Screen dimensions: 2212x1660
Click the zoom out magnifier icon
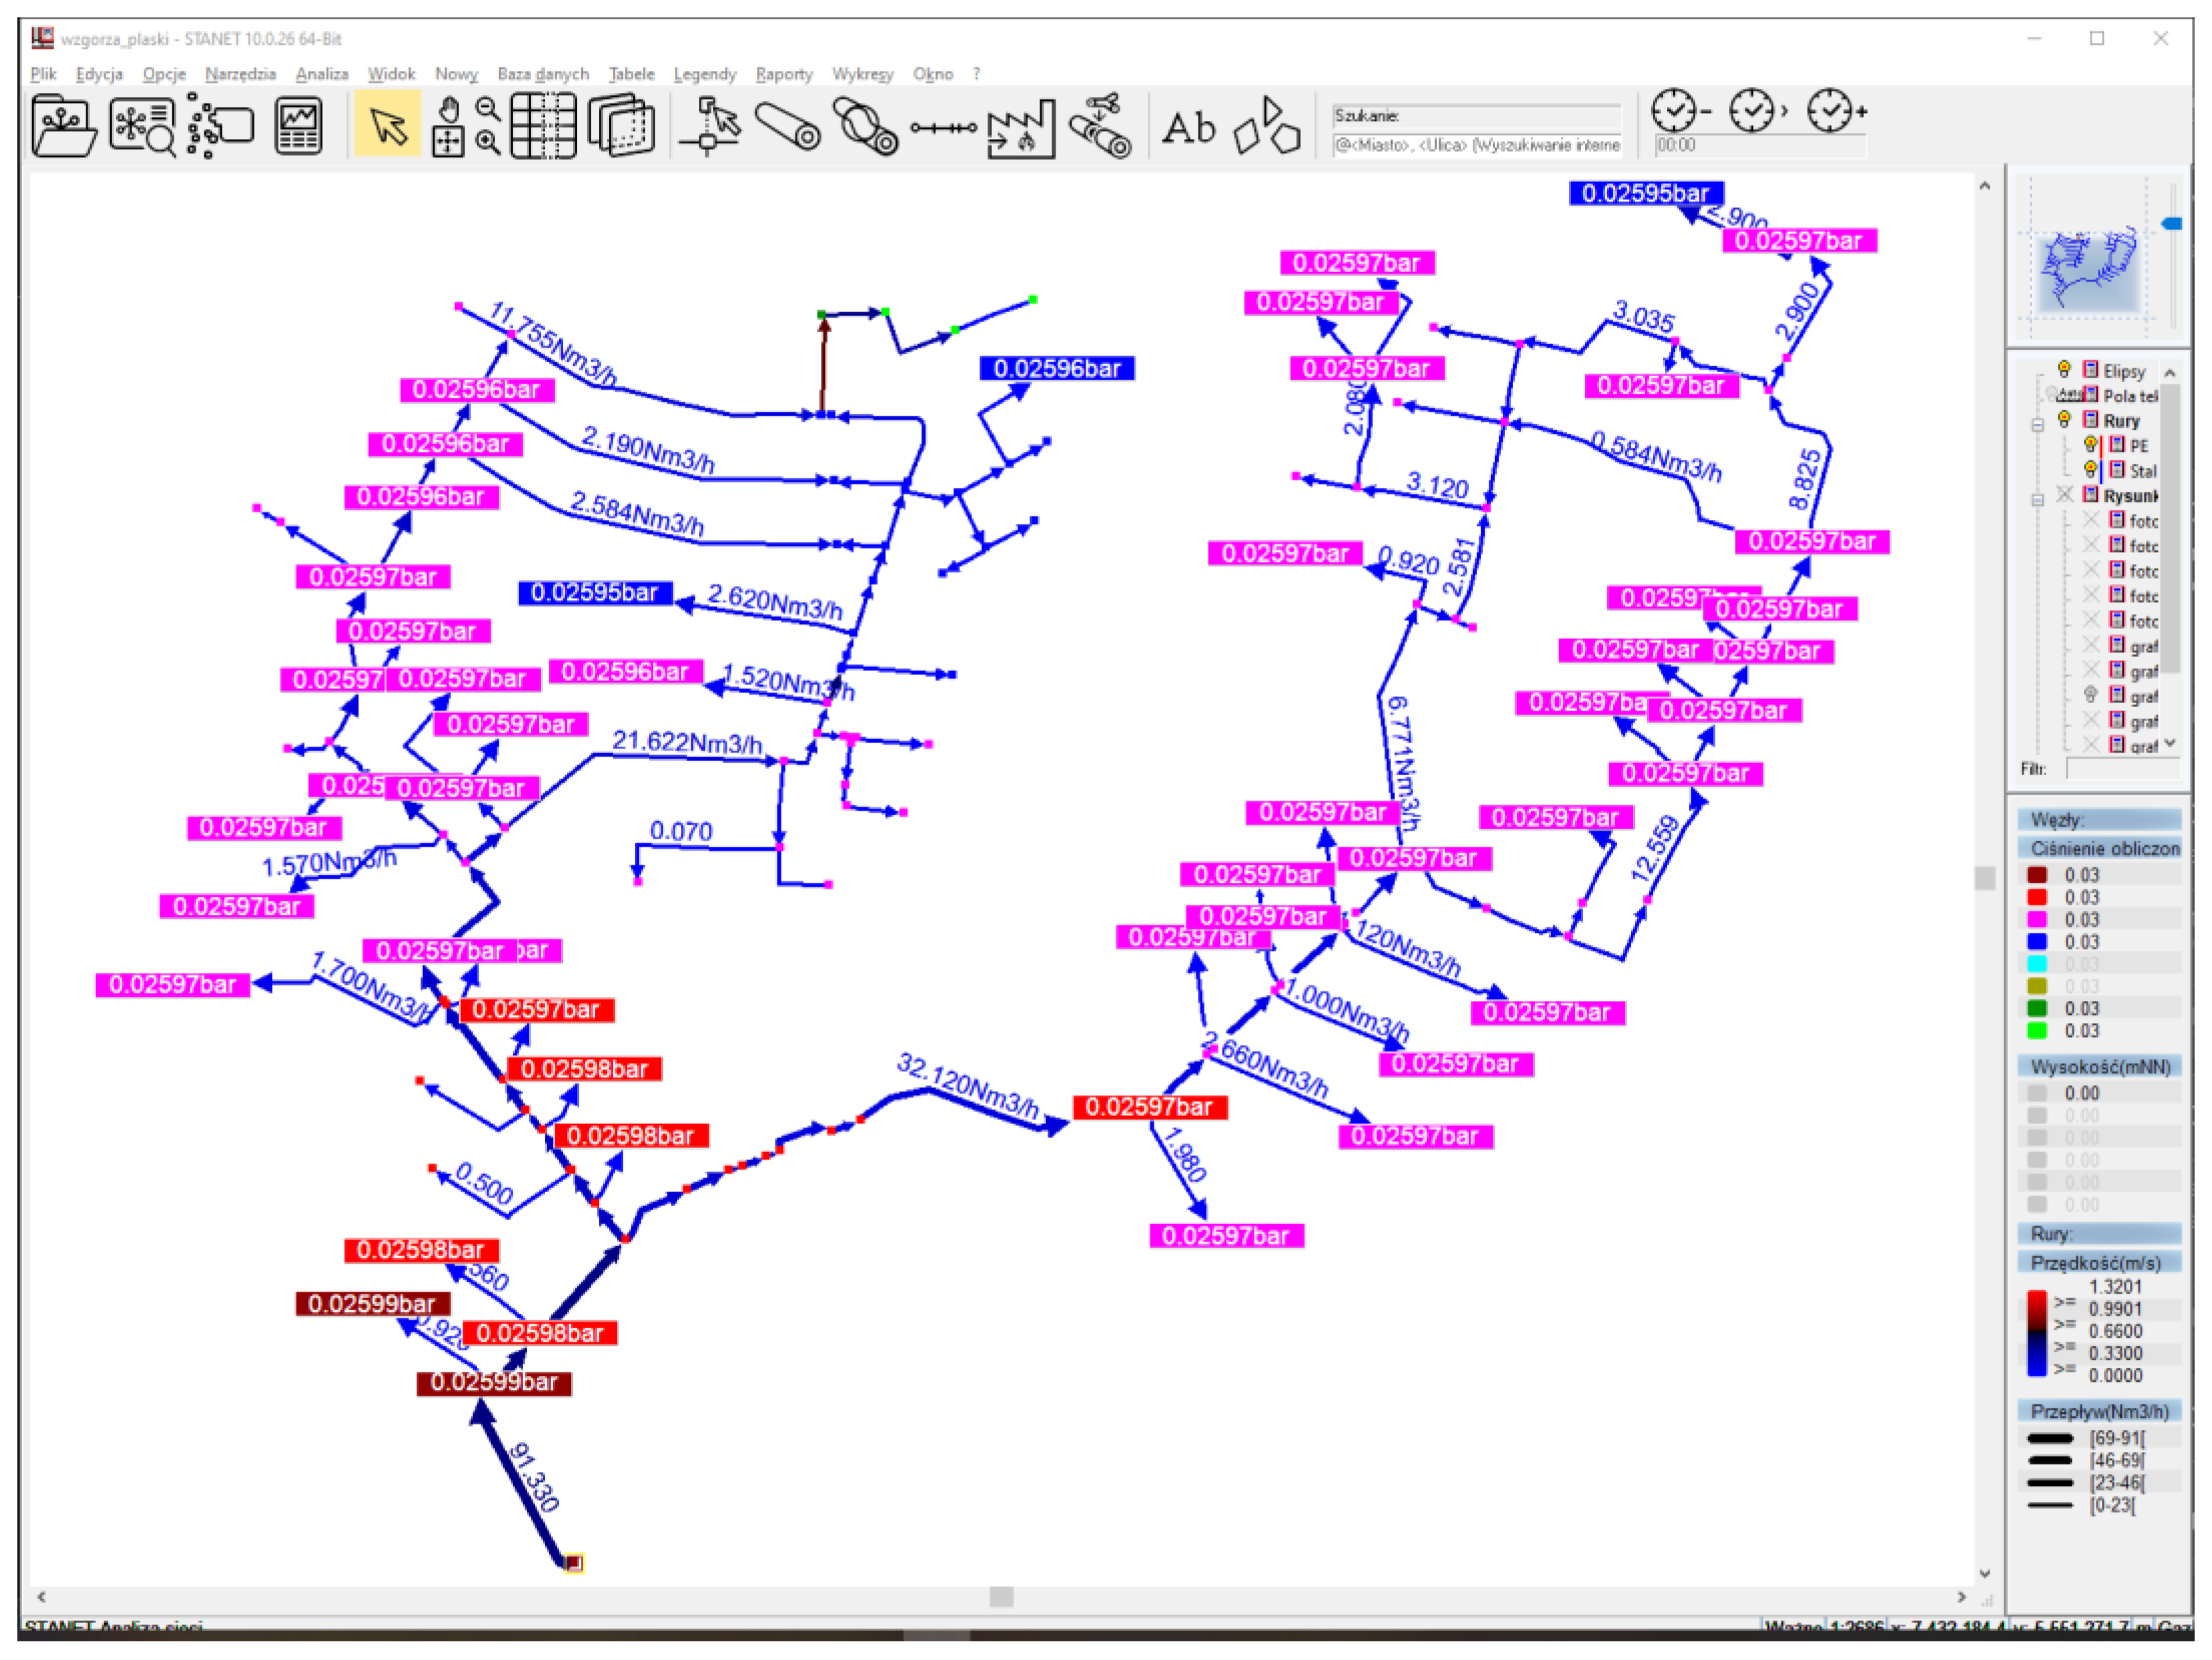coord(487,108)
